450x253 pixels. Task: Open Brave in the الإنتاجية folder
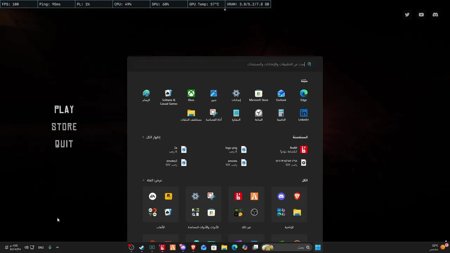pos(297,196)
